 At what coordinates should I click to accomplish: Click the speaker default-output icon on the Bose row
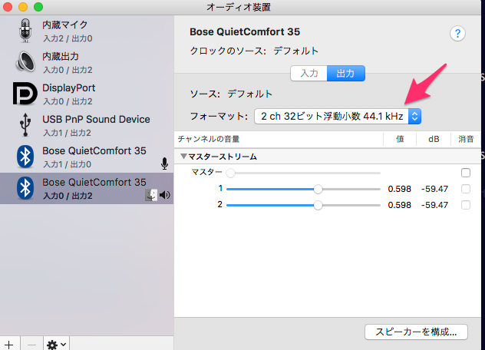tap(165, 195)
